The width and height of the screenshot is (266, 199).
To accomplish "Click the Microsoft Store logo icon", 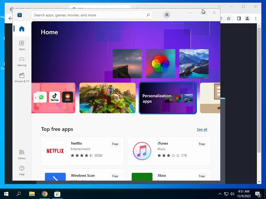I will click(19, 15).
